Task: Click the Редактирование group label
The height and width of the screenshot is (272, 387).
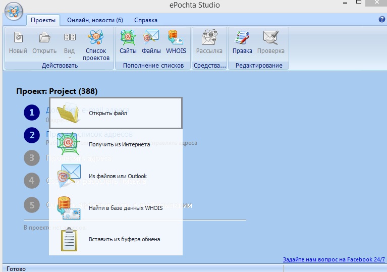Action: coord(259,66)
